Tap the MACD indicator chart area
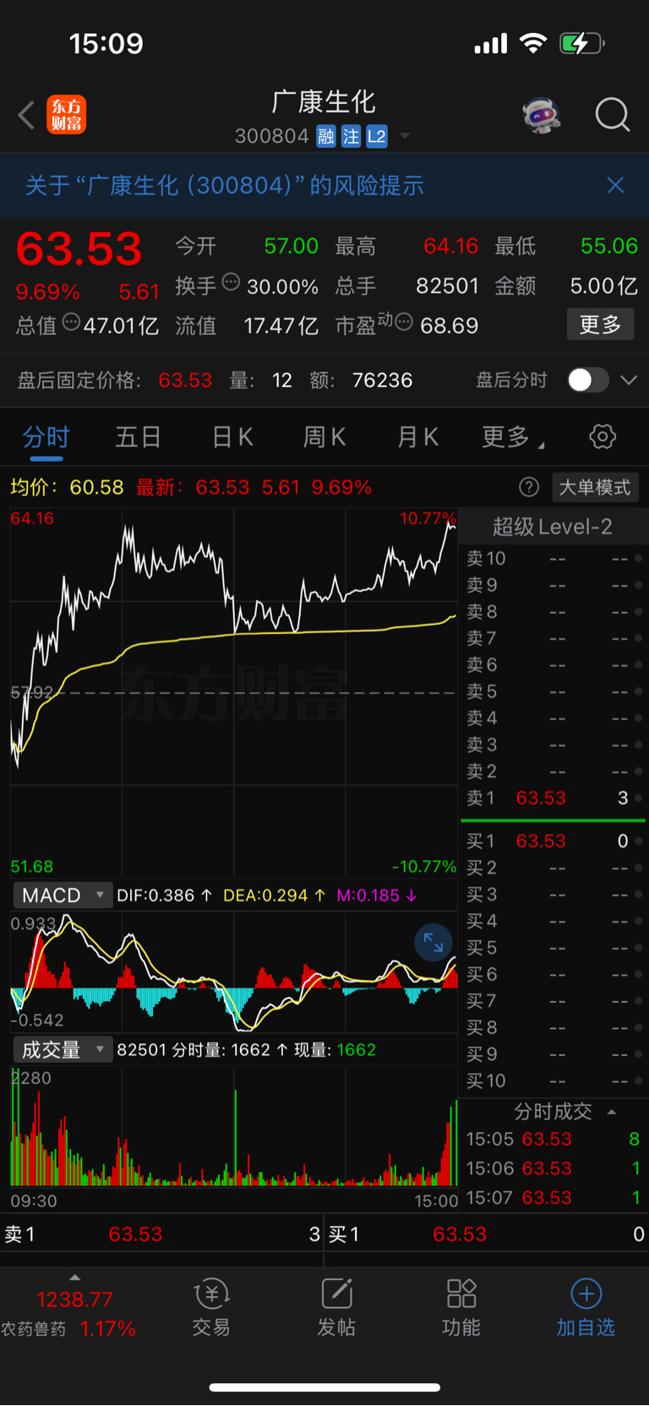 233,972
